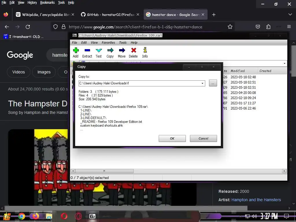Open the transheart OLD bookmark

[23, 37]
